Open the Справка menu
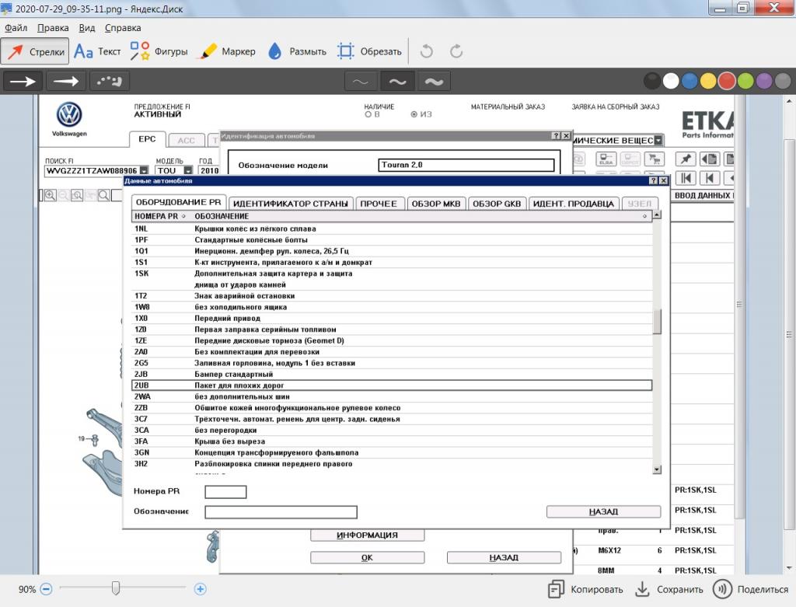Viewport: 796px width, 607px height. point(123,28)
